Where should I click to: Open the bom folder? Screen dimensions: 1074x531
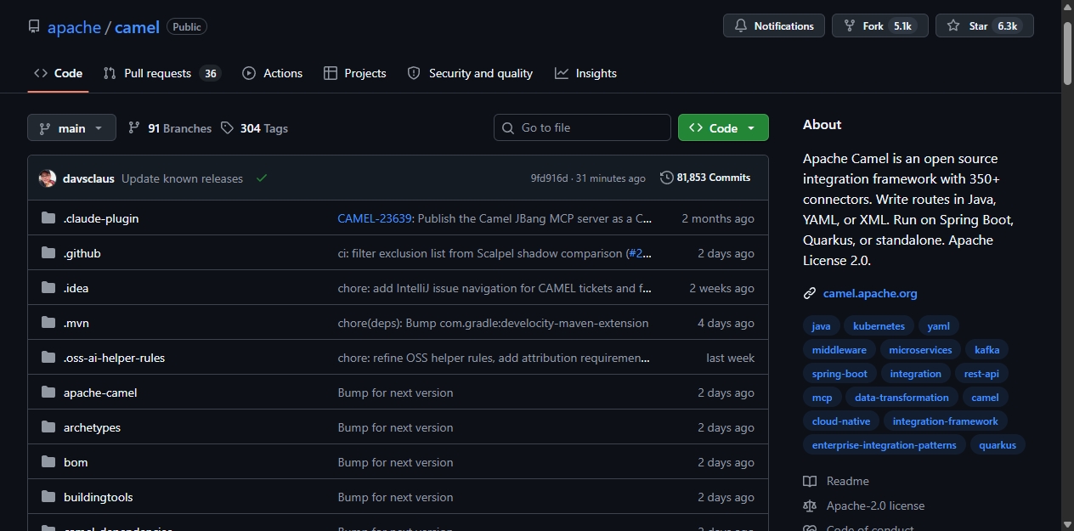tap(76, 462)
